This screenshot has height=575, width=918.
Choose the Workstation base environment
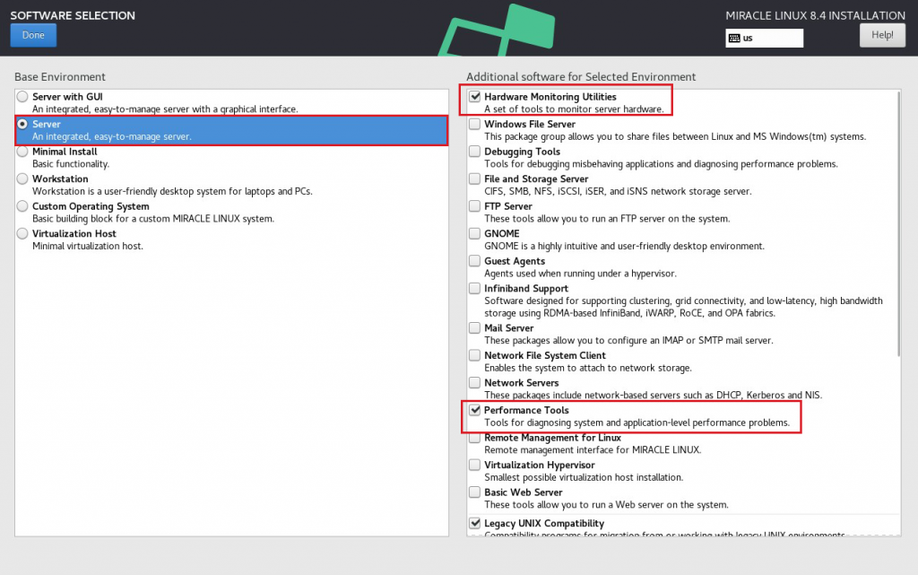(22, 179)
